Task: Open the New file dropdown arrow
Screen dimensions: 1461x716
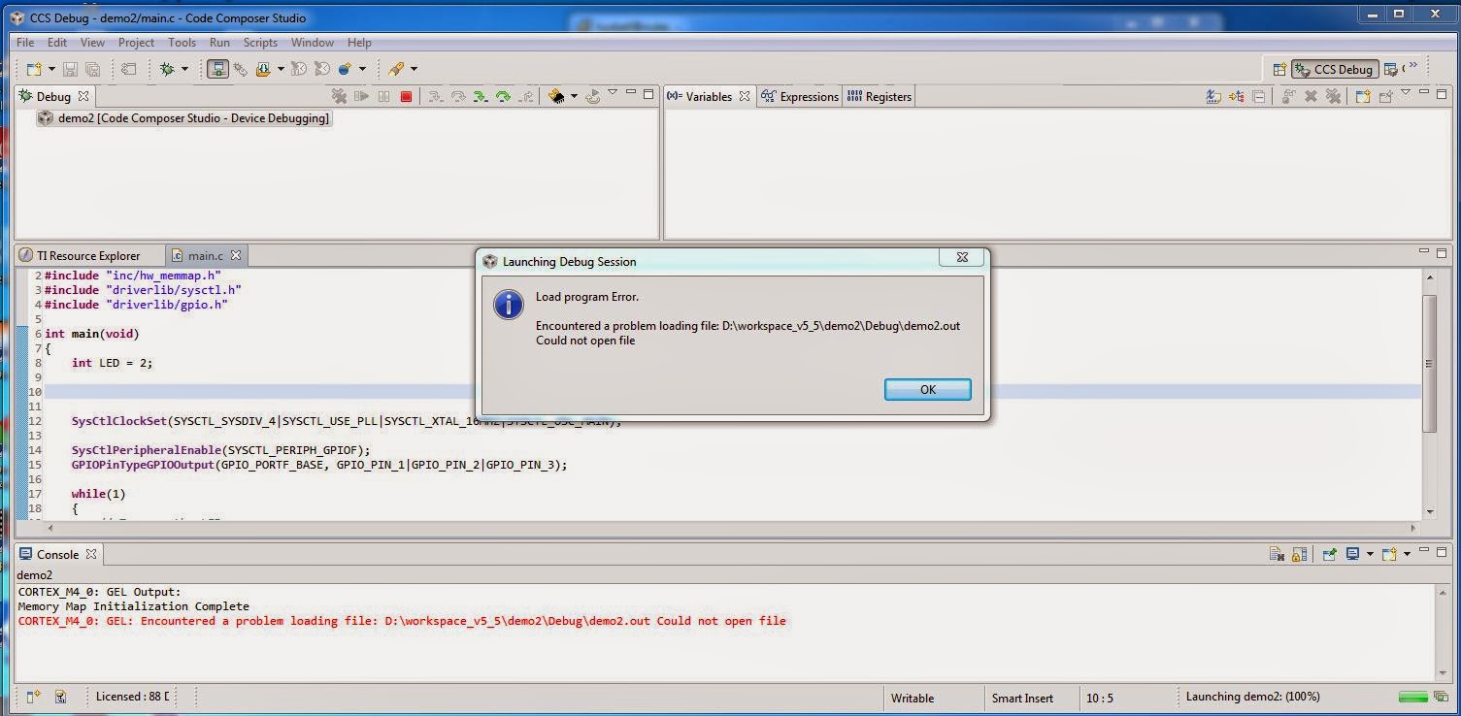Action: click(51, 69)
